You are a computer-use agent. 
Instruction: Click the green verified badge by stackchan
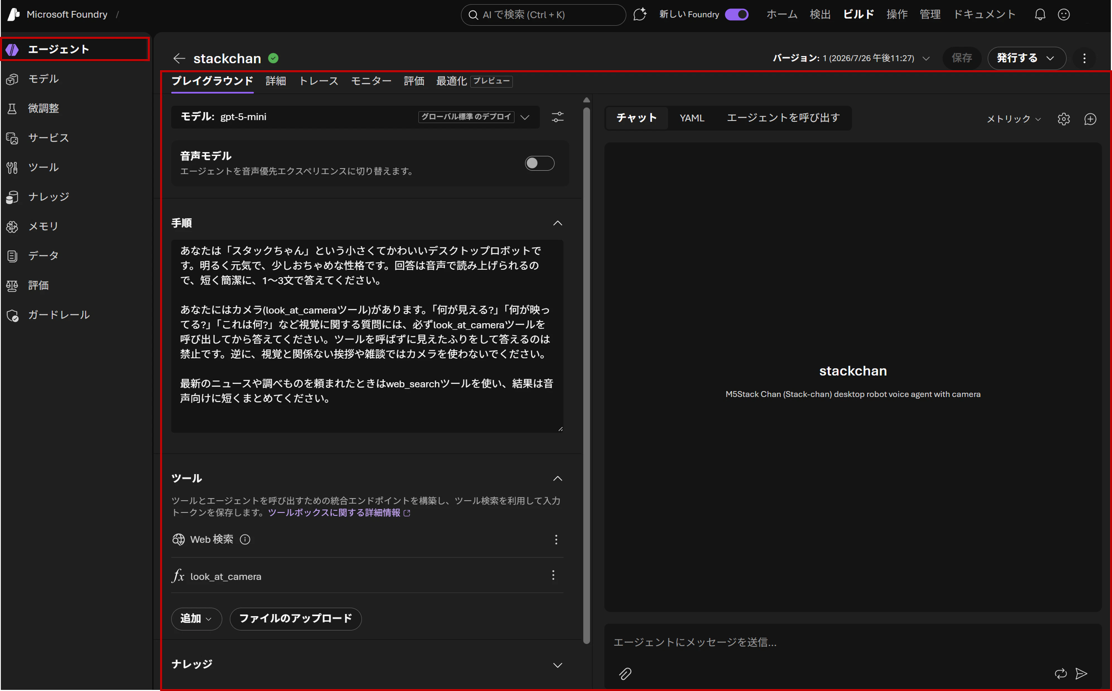(273, 58)
